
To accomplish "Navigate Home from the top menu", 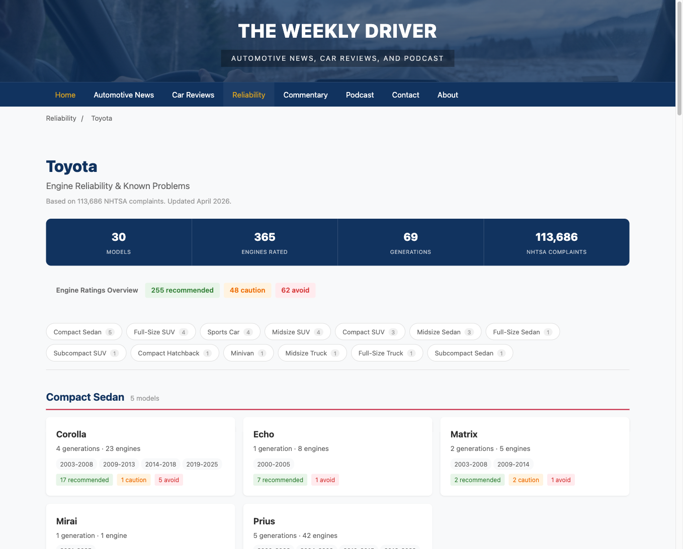I will pyautogui.click(x=65, y=95).
